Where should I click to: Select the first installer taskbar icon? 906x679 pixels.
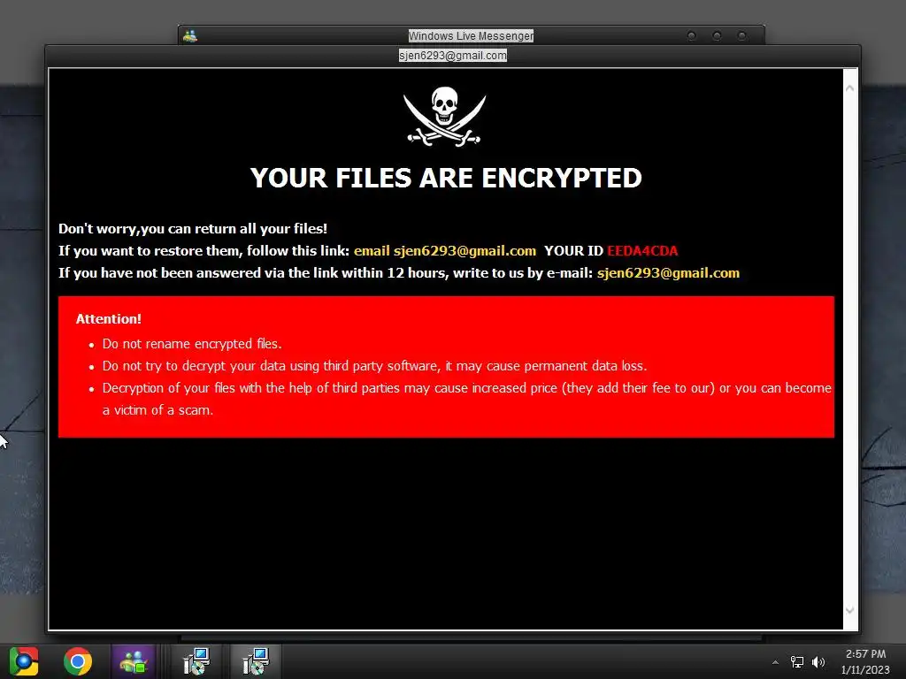(x=196, y=661)
